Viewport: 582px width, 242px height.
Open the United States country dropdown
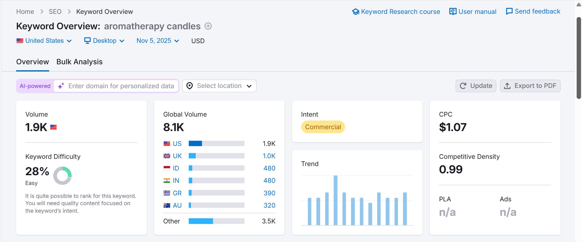(44, 41)
